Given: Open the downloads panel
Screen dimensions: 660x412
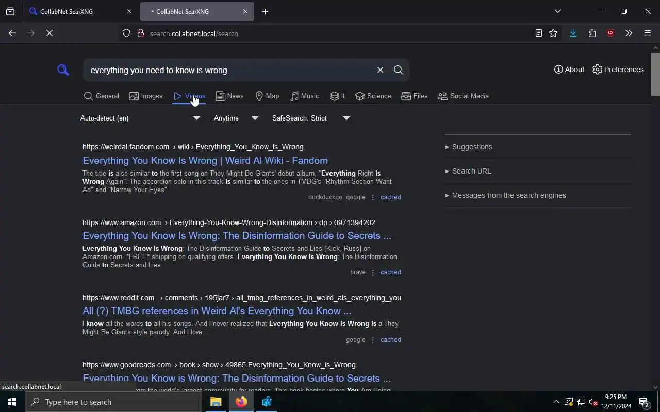Looking at the screenshot, I should click(x=573, y=33).
